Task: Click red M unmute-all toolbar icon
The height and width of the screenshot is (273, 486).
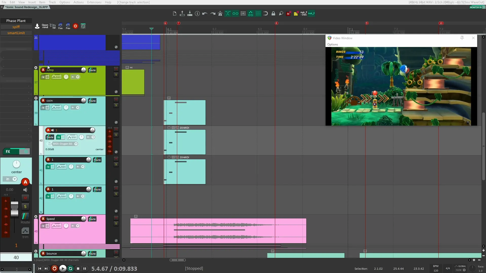Action: (288, 14)
